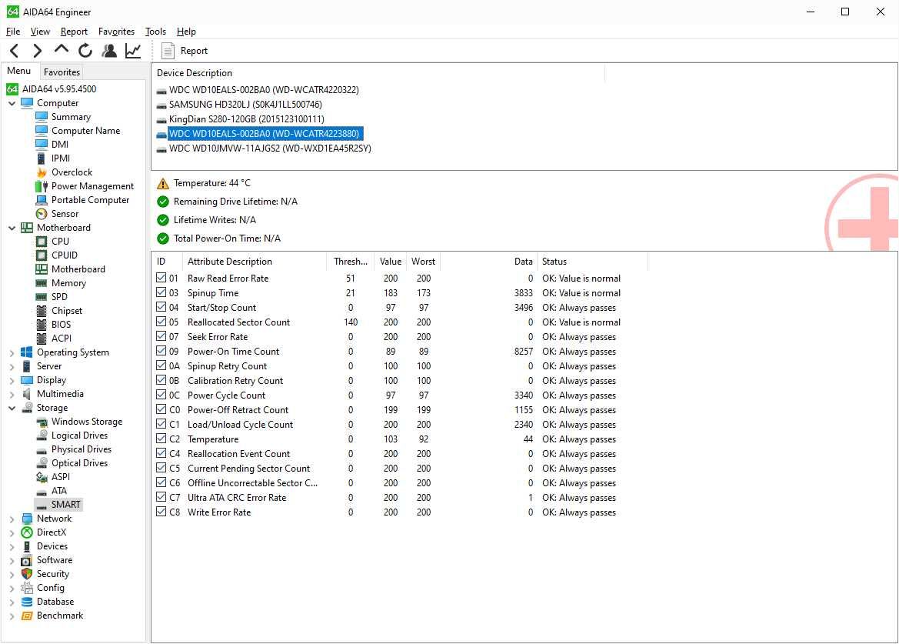
Task: Sort by the Data column header
Action: point(488,262)
